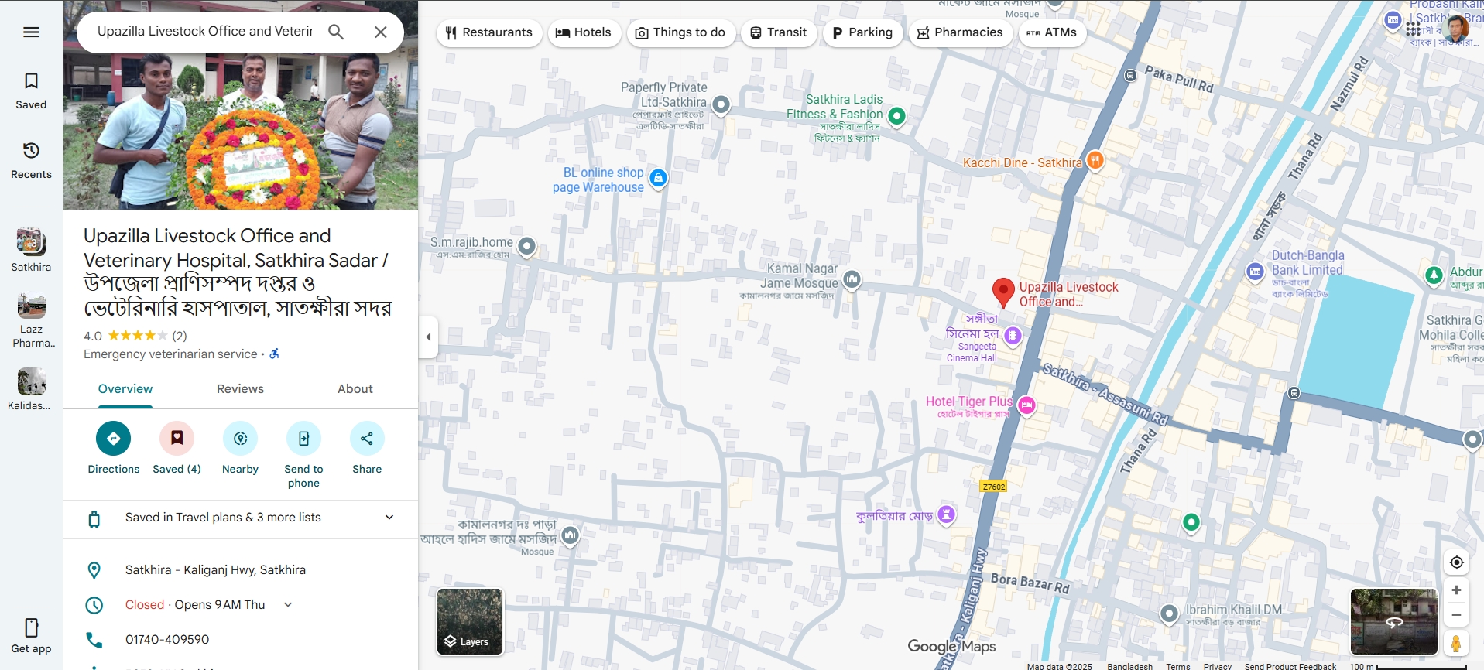
Task: Open Recents in the left sidebar
Action: click(31, 159)
